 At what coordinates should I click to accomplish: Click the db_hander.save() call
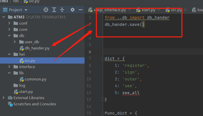point(124,25)
